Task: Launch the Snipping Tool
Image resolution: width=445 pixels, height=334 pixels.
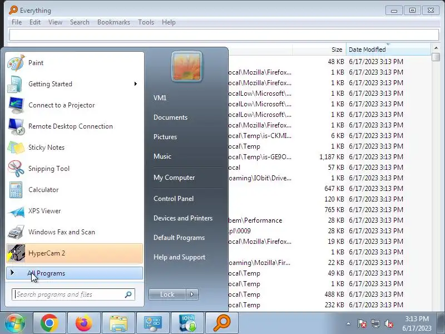Action: click(x=75, y=169)
